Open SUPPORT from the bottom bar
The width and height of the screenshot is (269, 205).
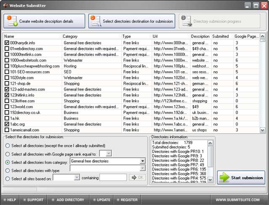tap(33, 200)
